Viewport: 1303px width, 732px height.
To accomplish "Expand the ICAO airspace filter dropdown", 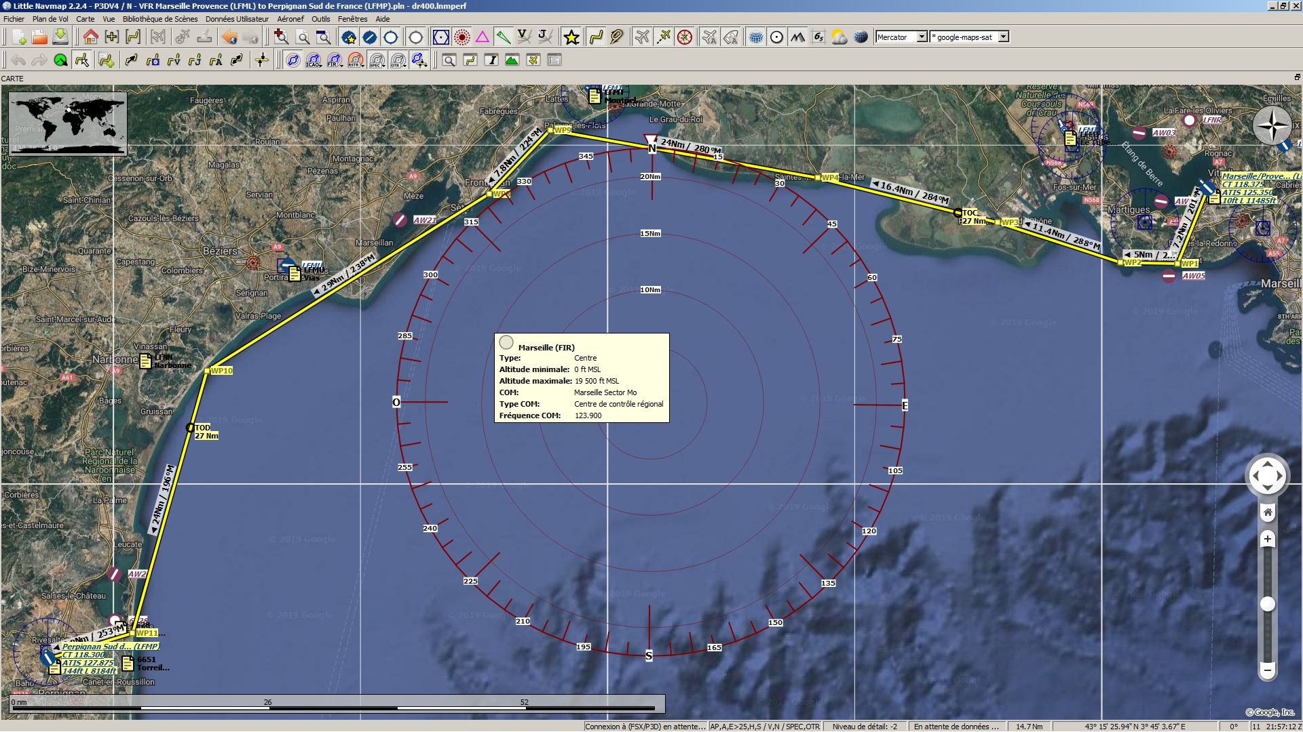I will [x=314, y=60].
